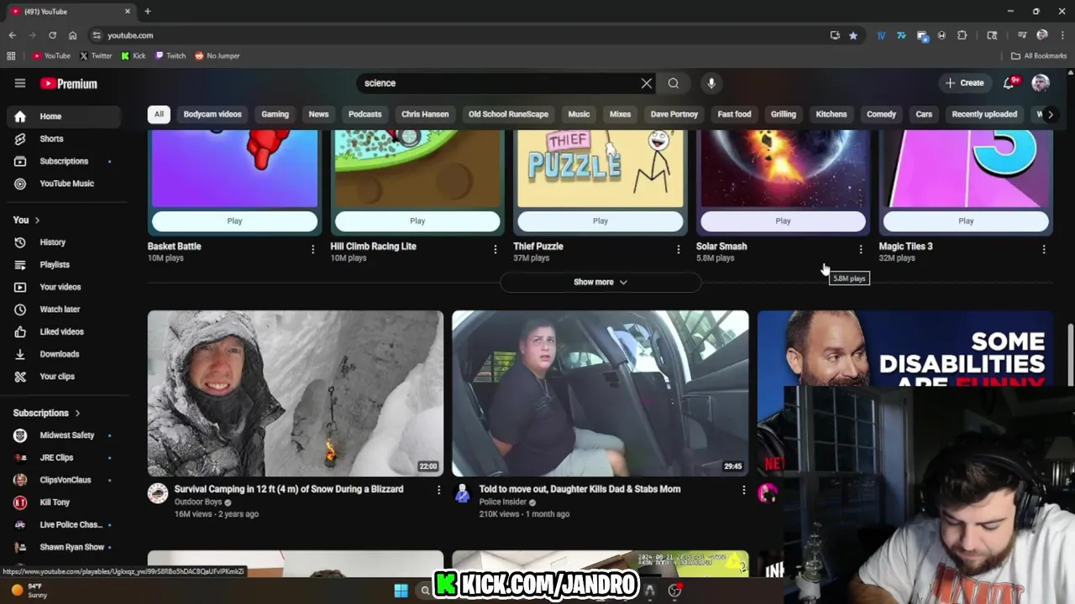Select the Fast food filter chip
This screenshot has height=604, width=1075.
[x=734, y=114]
